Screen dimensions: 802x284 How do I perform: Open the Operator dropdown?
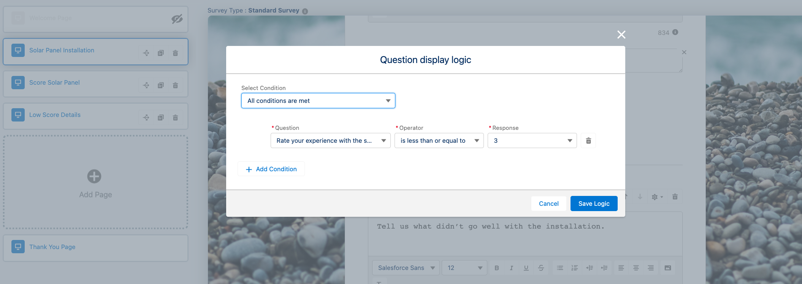click(x=439, y=140)
